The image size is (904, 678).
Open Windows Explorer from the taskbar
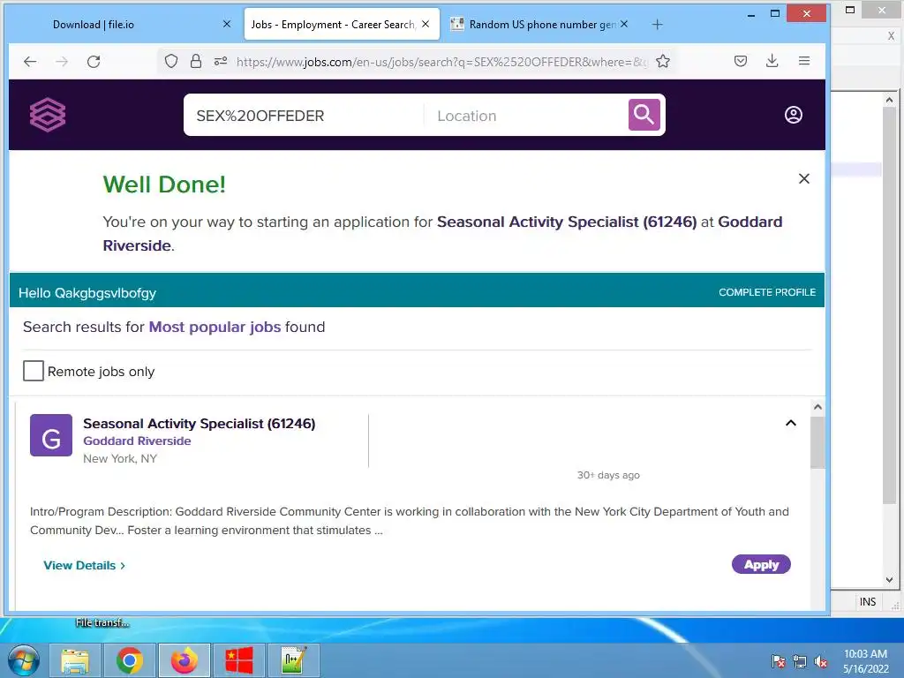point(75,660)
